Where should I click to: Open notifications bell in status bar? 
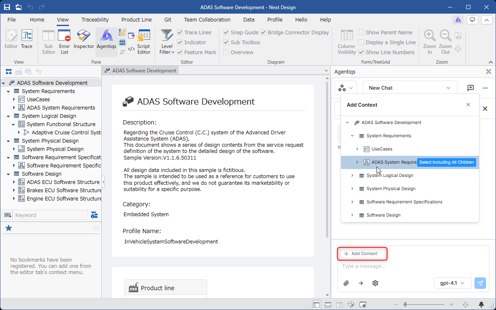coord(481,305)
